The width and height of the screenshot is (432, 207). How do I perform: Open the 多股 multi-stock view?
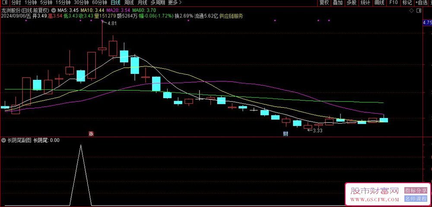(x=351, y=3)
